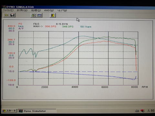Toggle the IME '般' conversion mode indicator

click(153, 111)
